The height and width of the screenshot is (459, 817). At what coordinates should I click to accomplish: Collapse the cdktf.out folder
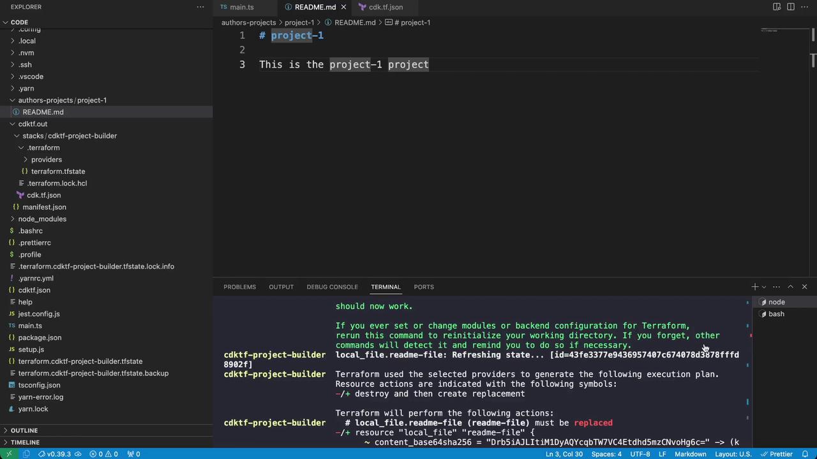[33, 124]
